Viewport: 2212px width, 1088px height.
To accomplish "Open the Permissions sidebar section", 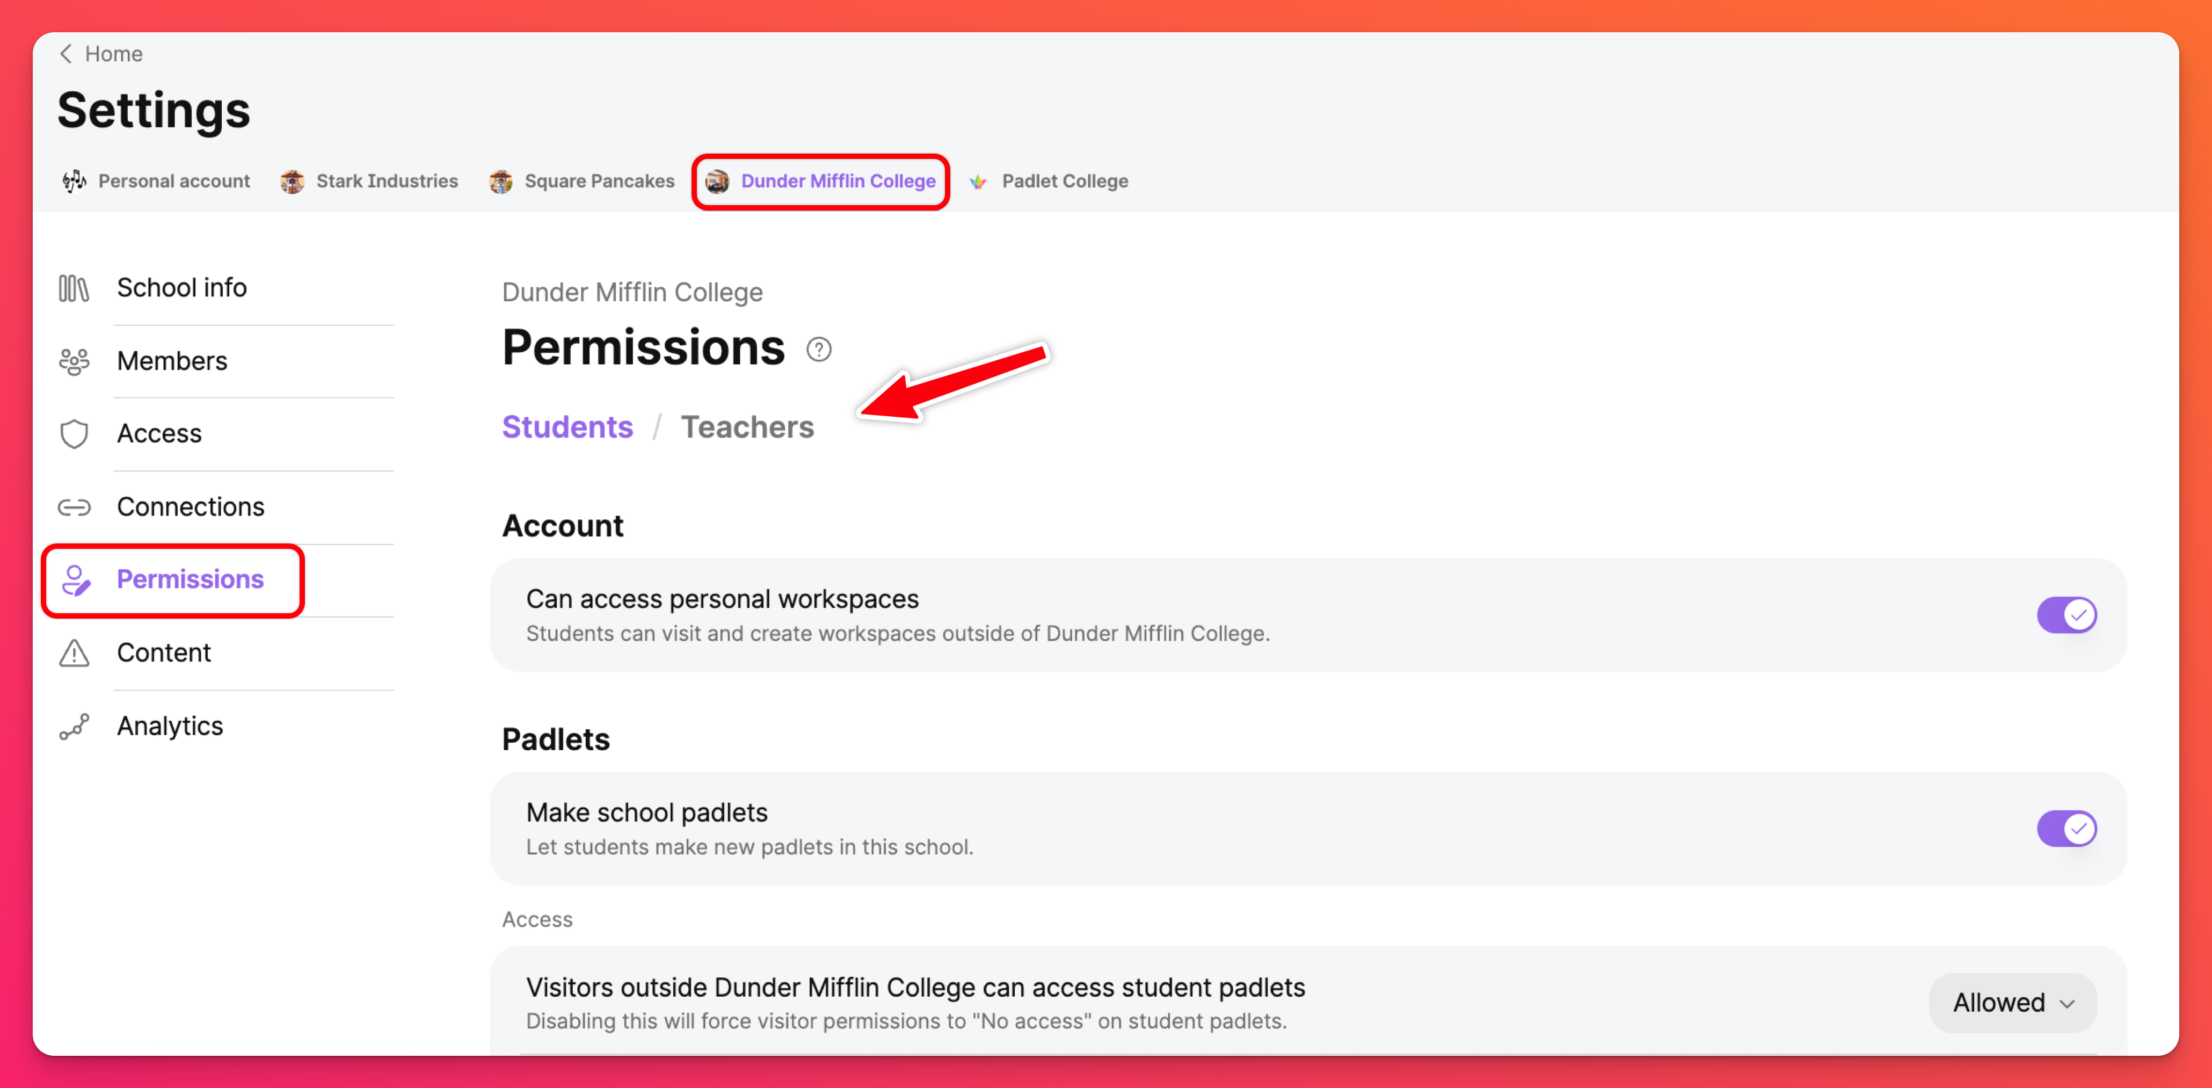I will point(190,579).
